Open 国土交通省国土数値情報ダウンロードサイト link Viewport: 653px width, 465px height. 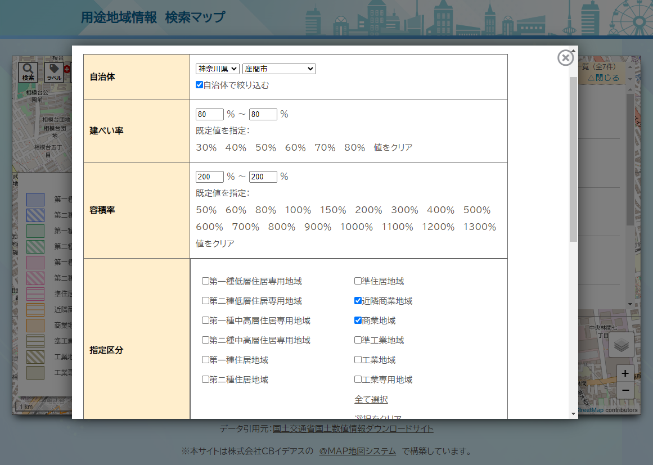[353, 428]
